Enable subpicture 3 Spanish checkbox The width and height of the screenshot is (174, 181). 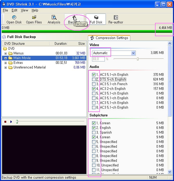pos(94,132)
